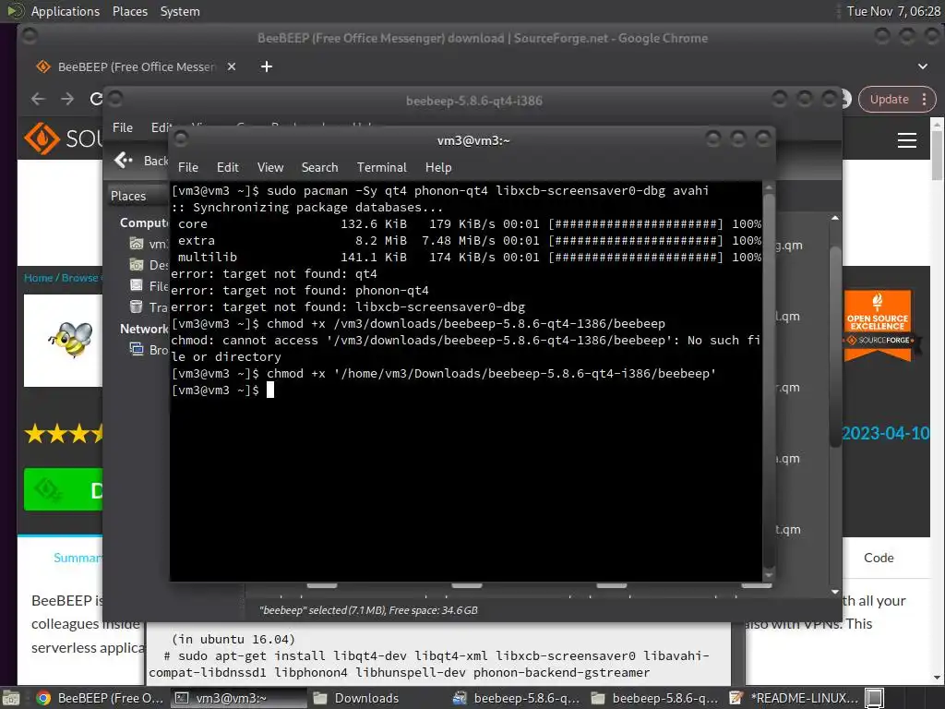Image resolution: width=945 pixels, height=709 pixels.
Task: Open SourceForge hamburger menu
Action: click(907, 140)
